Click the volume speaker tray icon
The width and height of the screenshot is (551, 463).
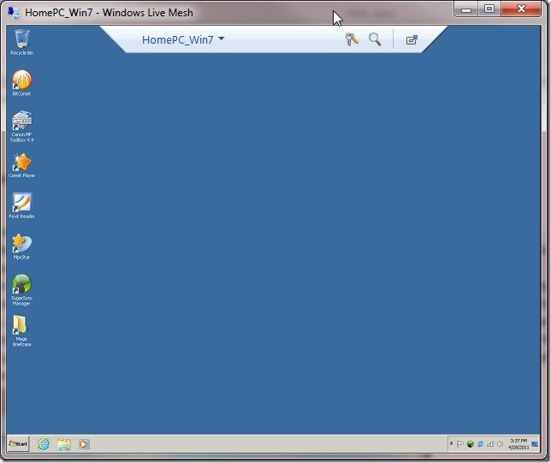coord(500,444)
